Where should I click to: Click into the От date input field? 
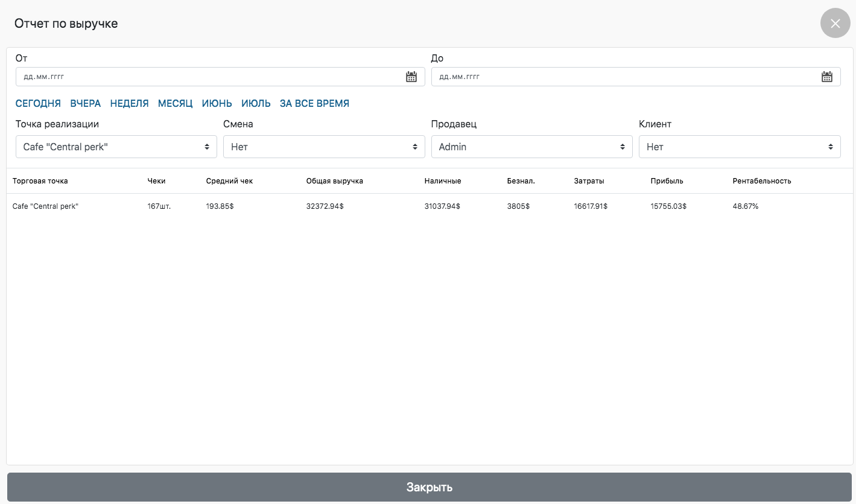(x=205, y=77)
